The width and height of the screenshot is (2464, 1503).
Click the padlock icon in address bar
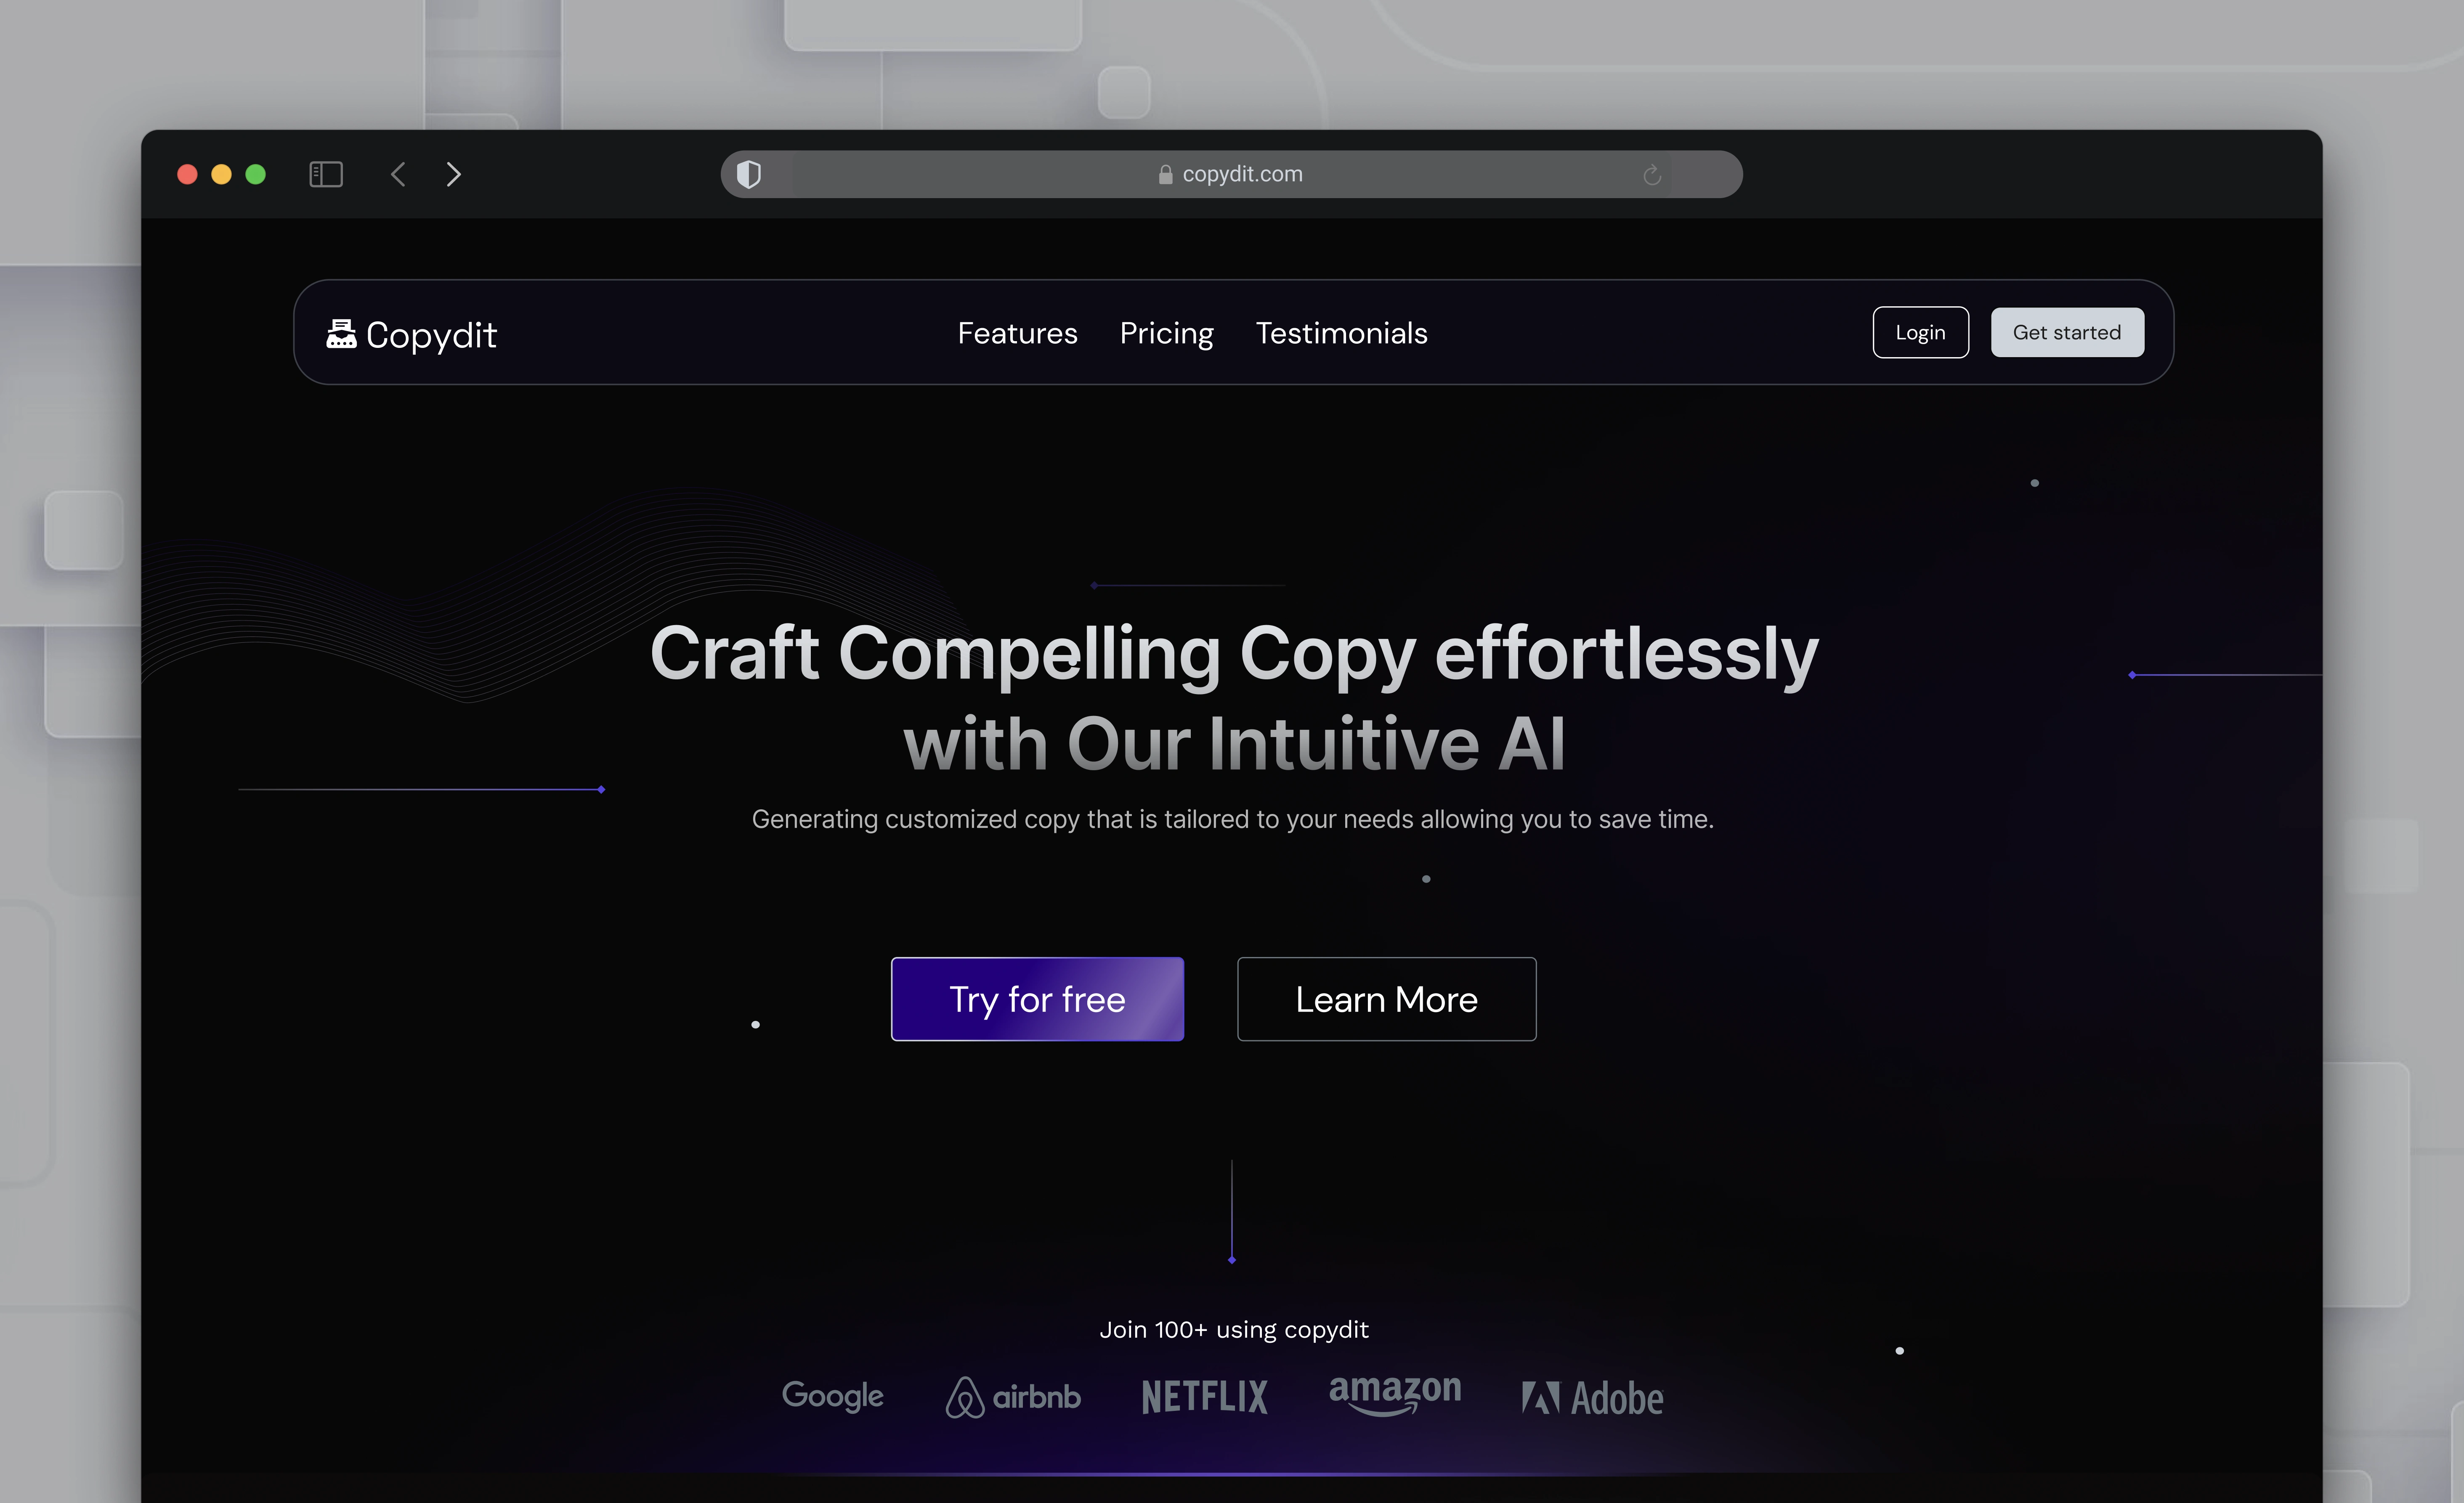(1165, 174)
